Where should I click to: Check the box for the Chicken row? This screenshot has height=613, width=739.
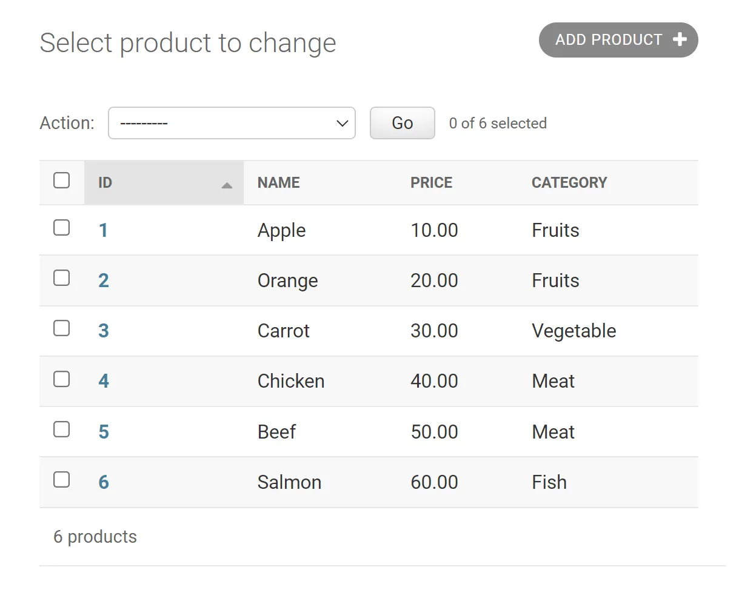point(62,379)
